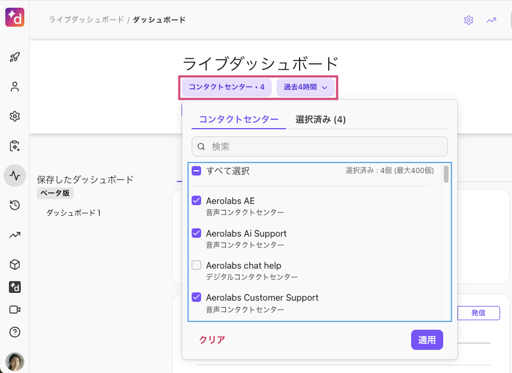Uncheck the Aerolabs AE checkbox
The image size is (512, 373).
tap(196, 200)
